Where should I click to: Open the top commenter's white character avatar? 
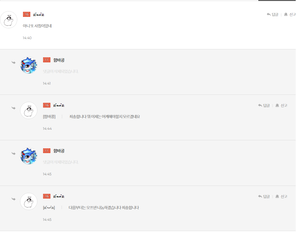pyautogui.click(x=9, y=20)
